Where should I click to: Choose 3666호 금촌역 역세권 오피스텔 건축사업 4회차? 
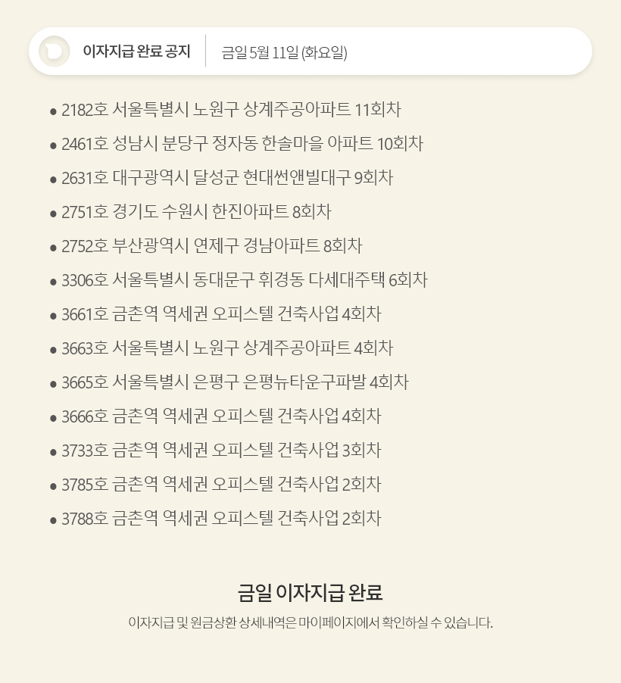tap(221, 416)
